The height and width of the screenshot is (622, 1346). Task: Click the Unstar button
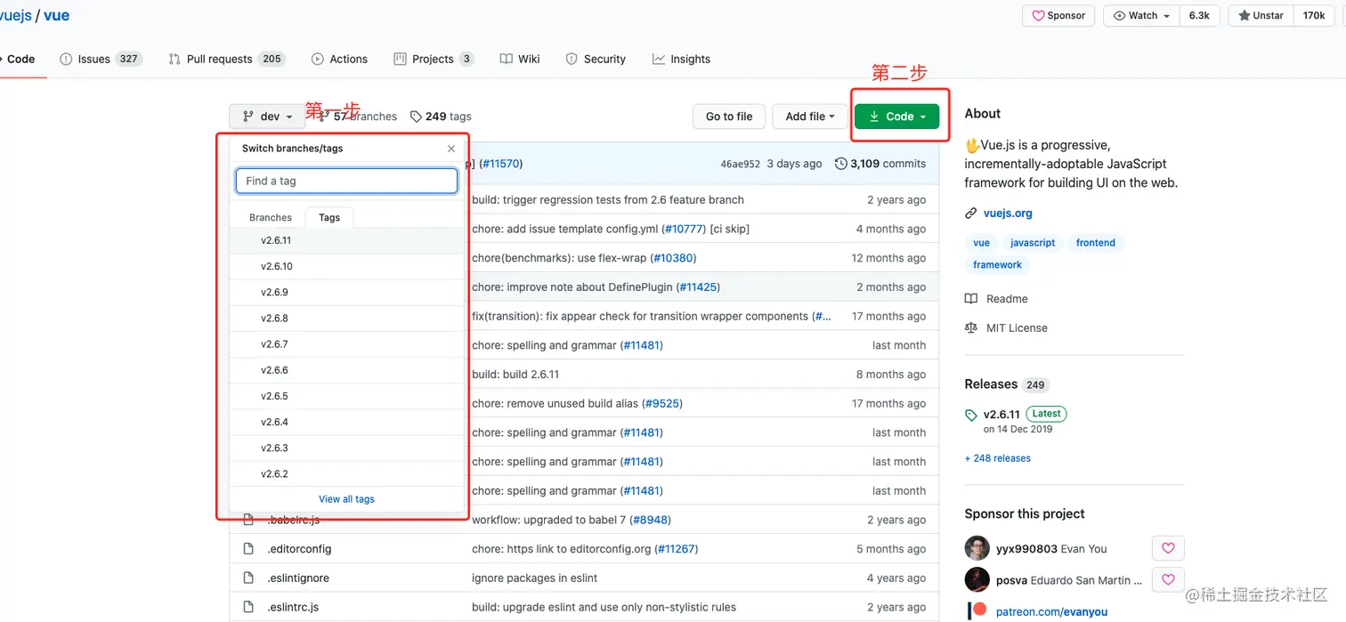tap(1261, 15)
